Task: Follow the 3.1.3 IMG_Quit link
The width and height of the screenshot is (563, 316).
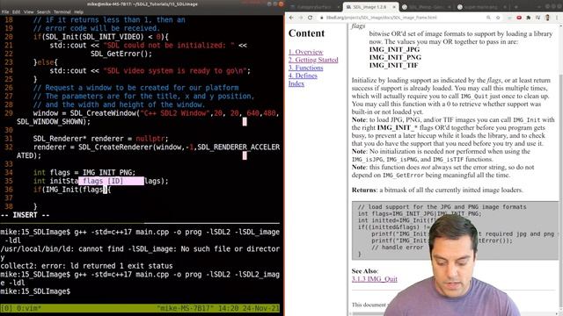Action: point(375,279)
